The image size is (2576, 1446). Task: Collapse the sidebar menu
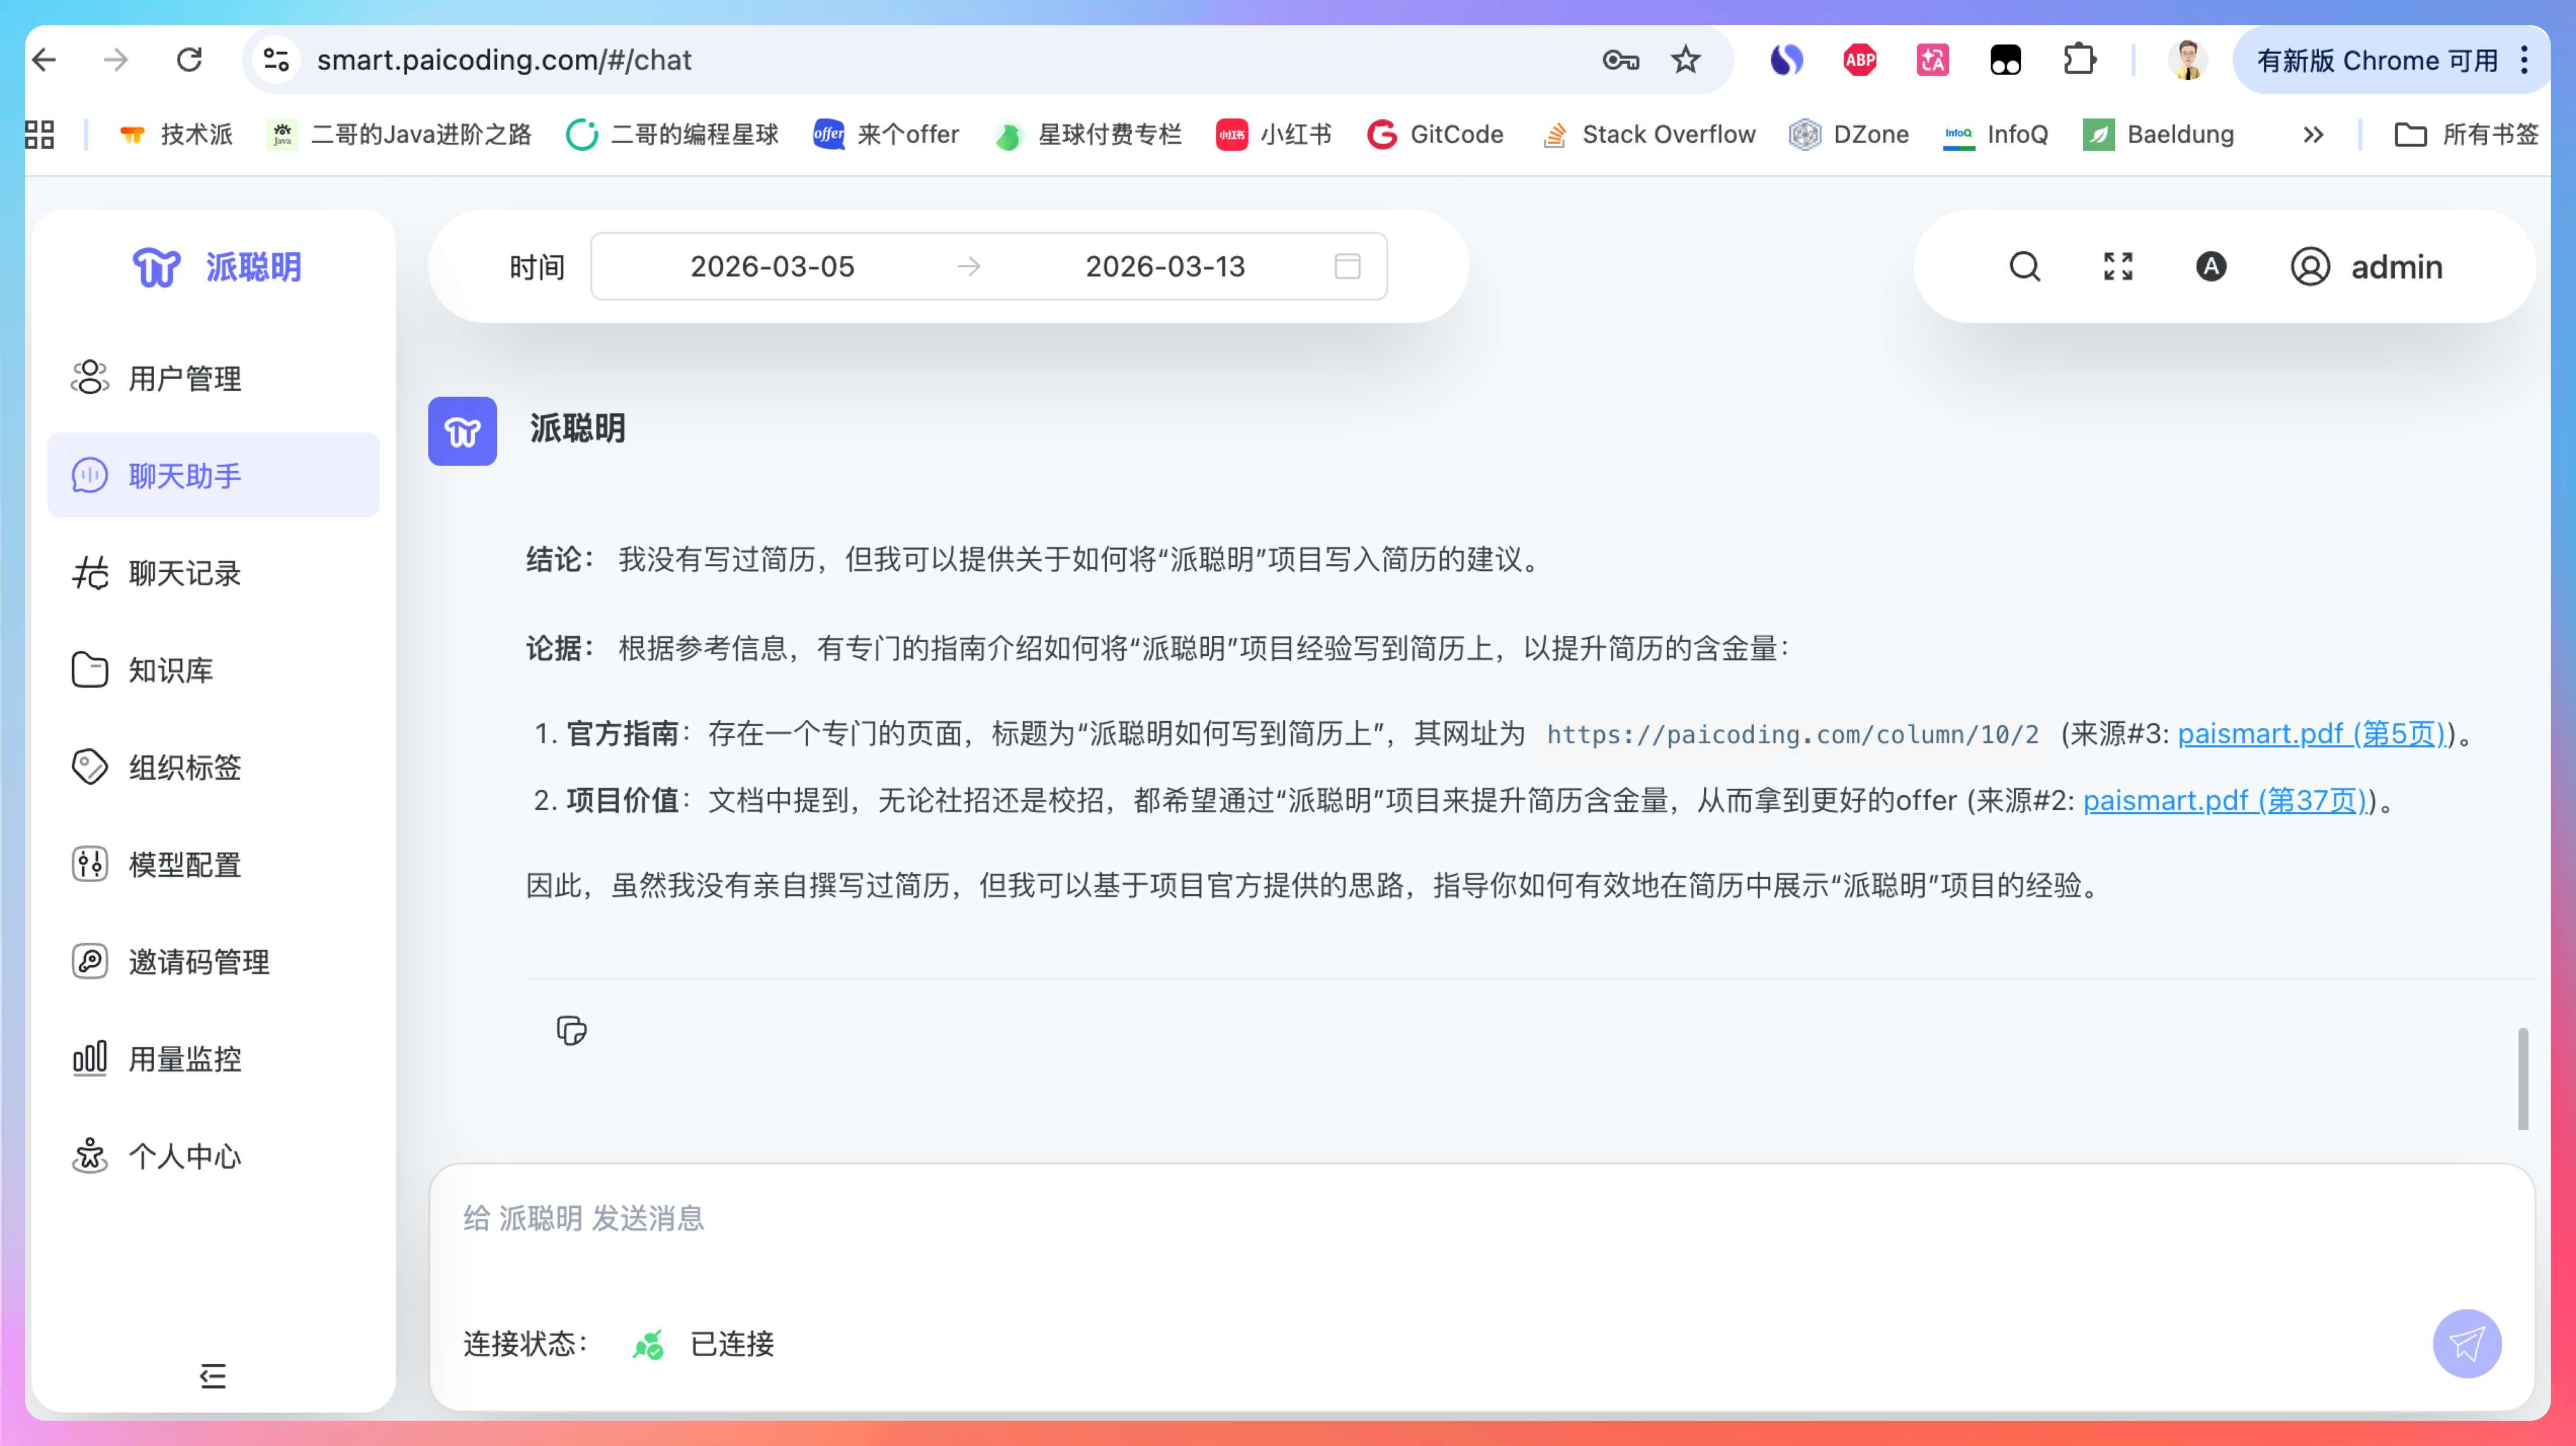212,1376
